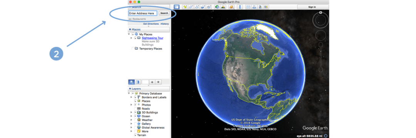Open the Get Directions link
Image resolution: width=416 pixels, height=138 pixels.
click(x=151, y=24)
